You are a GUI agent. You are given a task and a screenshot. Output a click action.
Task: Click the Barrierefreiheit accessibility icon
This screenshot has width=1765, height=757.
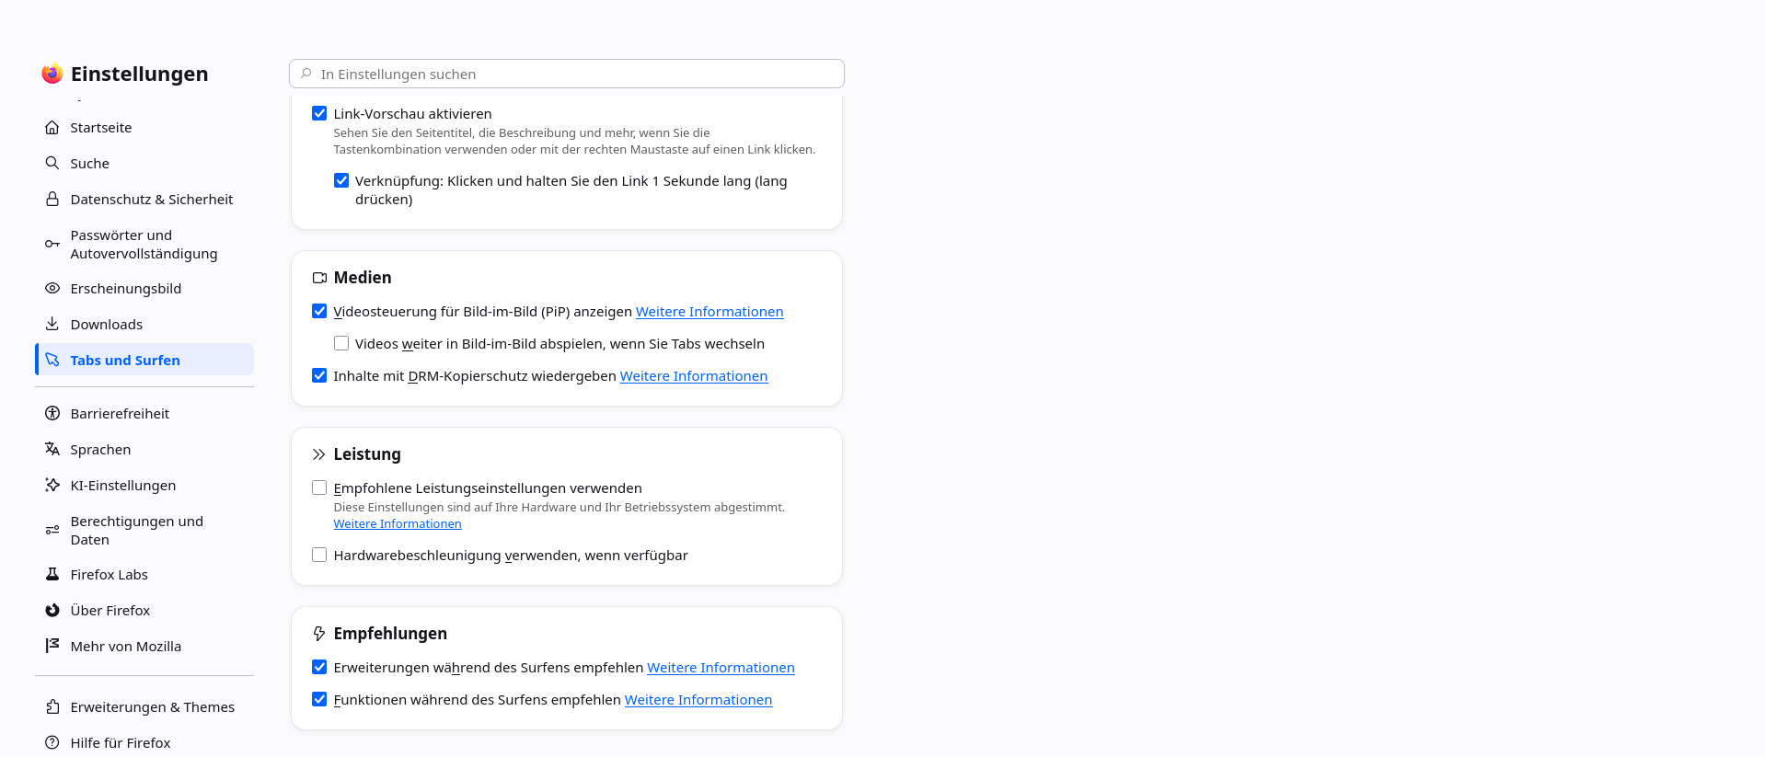pos(52,414)
